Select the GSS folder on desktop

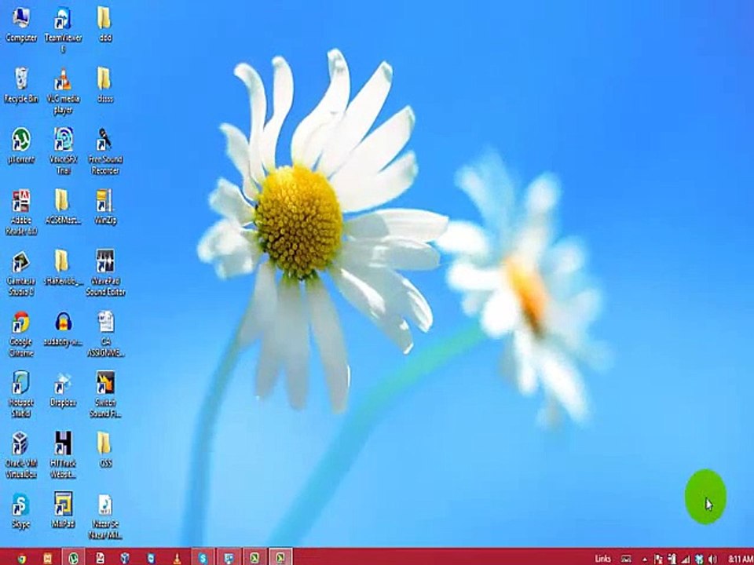point(104,450)
